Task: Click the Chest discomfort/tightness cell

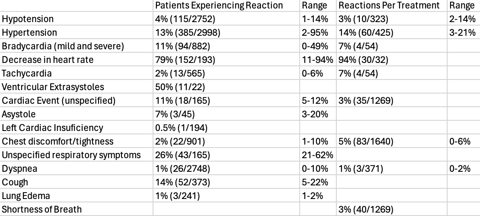Action: (58, 141)
